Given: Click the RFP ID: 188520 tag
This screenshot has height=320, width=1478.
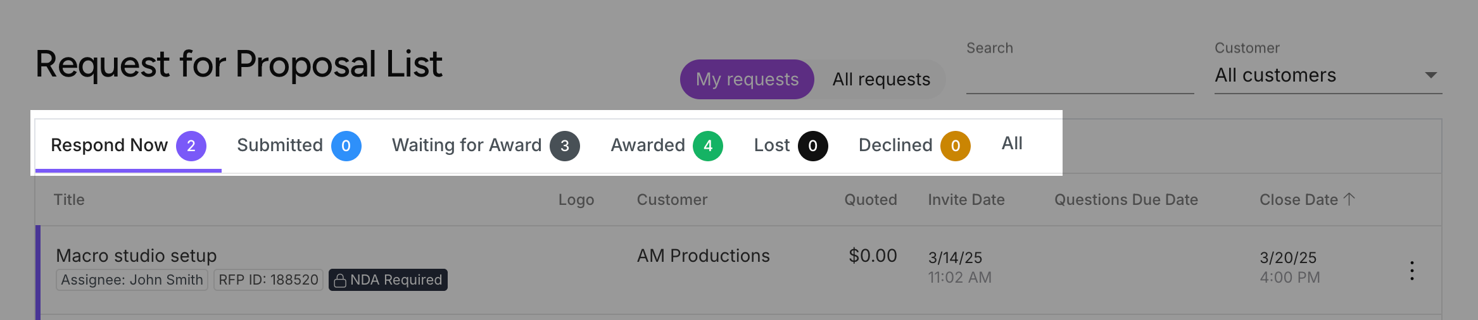Looking at the screenshot, I should [x=268, y=280].
